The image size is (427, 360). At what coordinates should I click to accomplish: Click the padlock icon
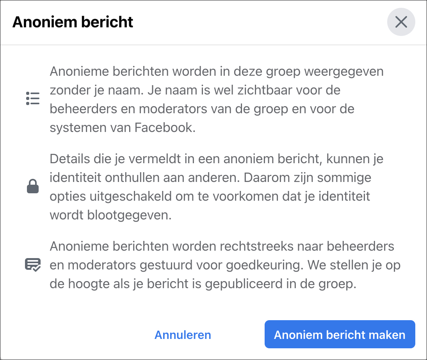(33, 186)
